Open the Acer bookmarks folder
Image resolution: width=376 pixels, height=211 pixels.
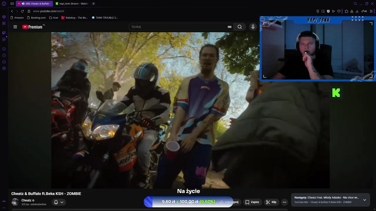pyautogui.click(x=54, y=18)
